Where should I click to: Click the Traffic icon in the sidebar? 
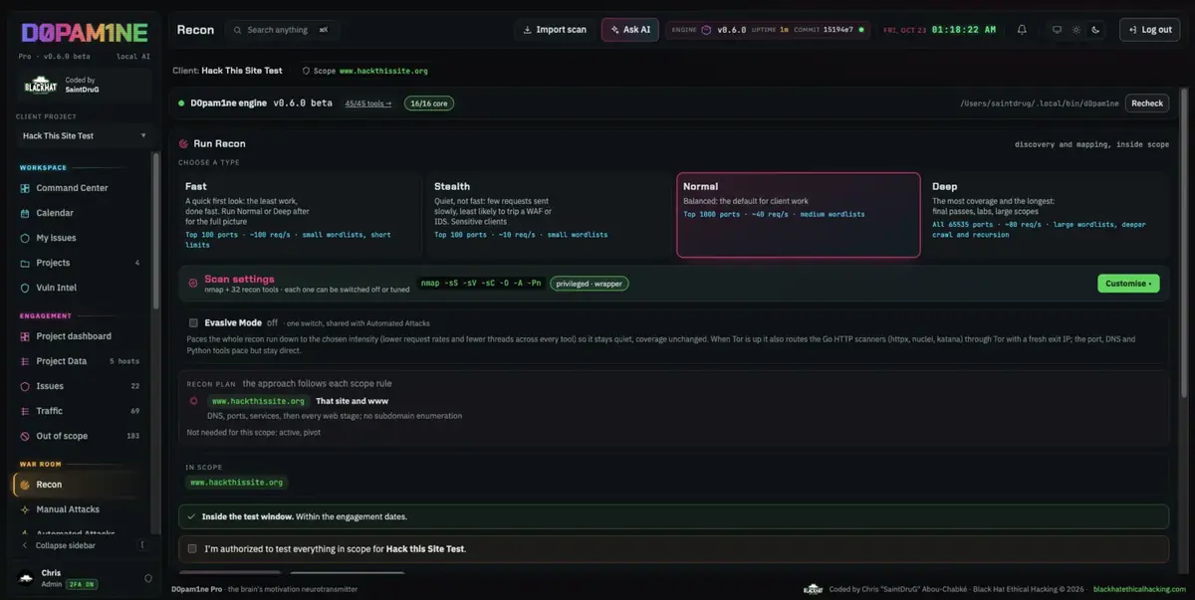click(x=26, y=411)
